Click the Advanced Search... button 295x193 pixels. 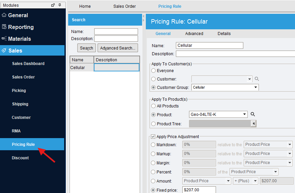tap(118, 48)
